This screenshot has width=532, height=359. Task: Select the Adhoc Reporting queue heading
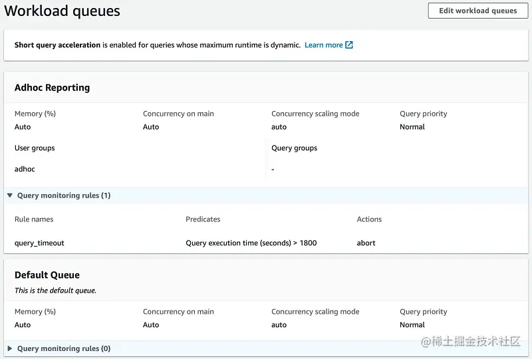(x=52, y=88)
